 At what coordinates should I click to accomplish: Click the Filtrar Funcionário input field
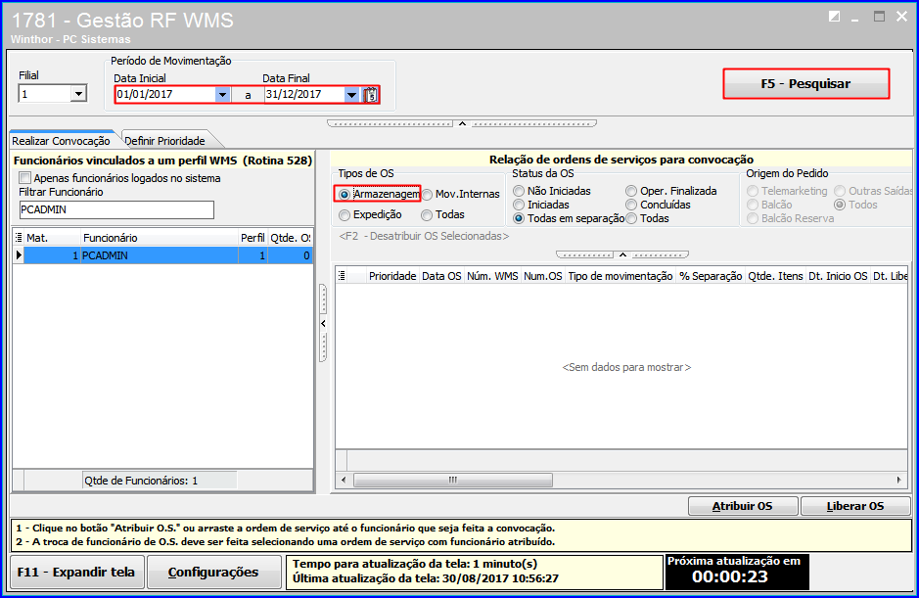point(116,209)
